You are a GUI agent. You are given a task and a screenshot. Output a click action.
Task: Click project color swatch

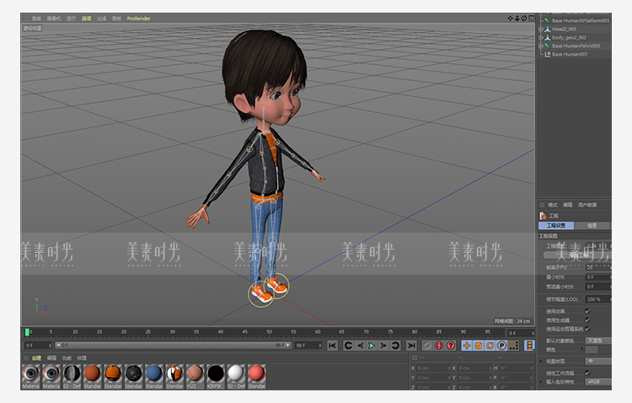tap(592, 350)
